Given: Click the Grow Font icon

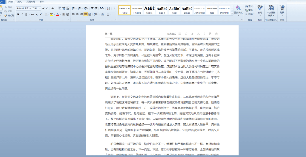Looking at the screenshot, I should (x=43, y=8).
